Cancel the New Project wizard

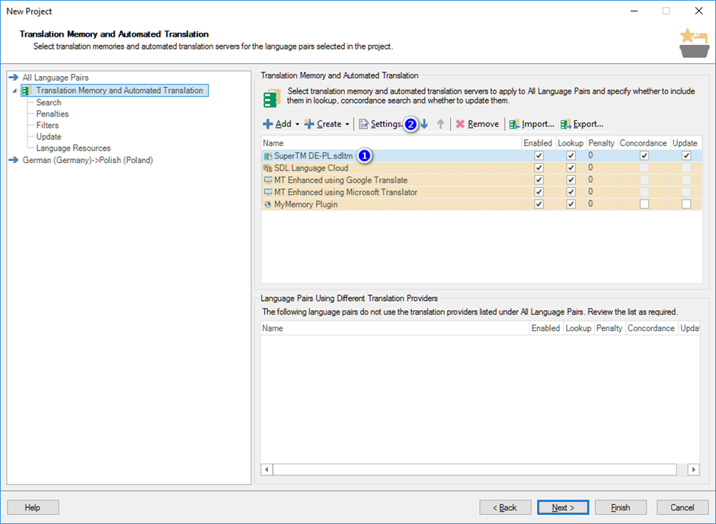click(x=682, y=507)
